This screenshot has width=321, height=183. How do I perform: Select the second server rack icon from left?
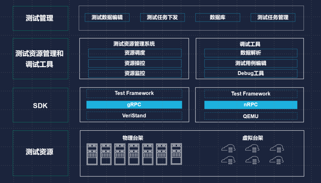(106, 154)
